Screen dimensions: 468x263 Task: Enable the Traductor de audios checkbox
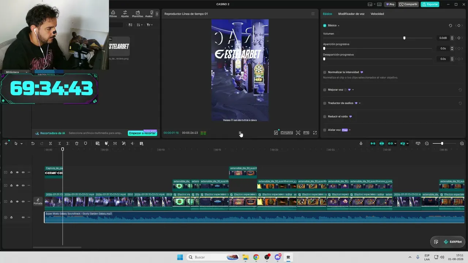coord(325,103)
